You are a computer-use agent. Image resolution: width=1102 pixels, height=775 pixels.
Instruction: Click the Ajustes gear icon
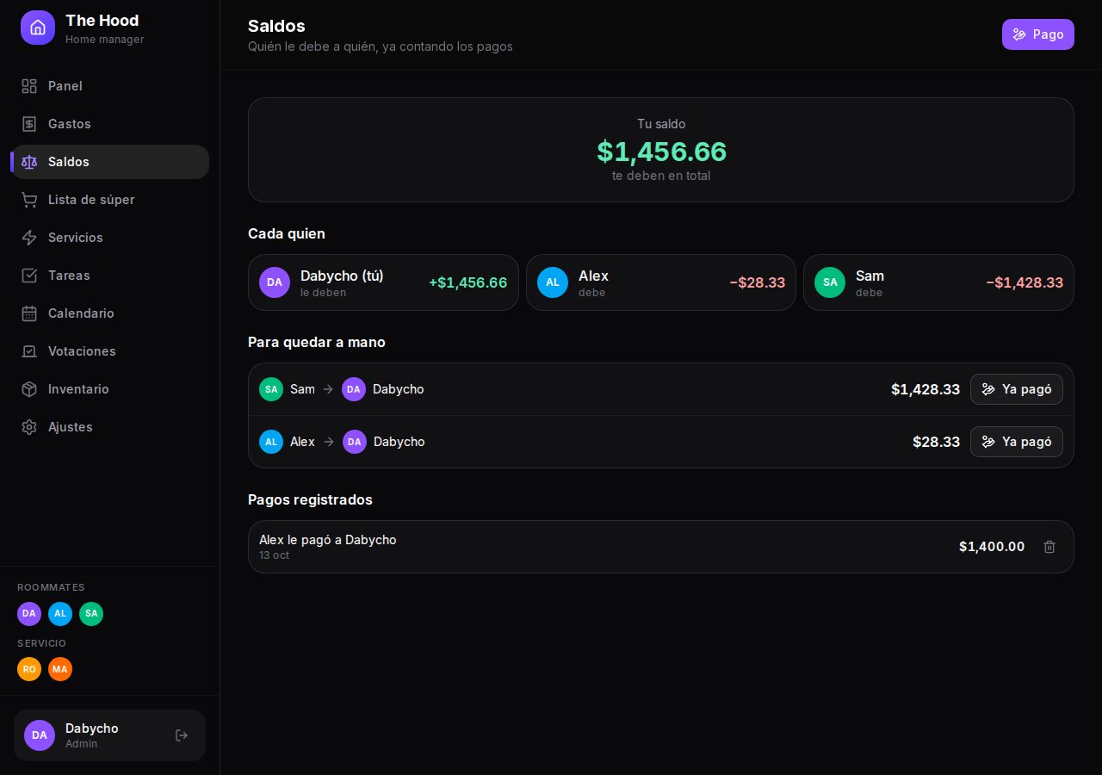coord(29,427)
